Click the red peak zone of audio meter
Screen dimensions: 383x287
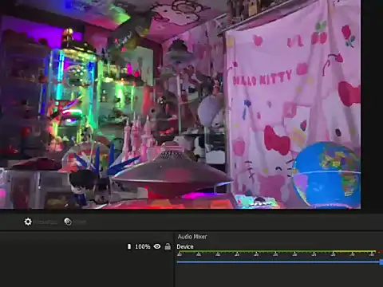tap(380, 251)
